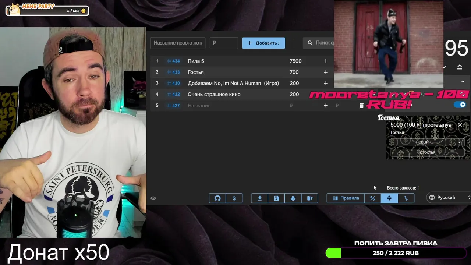Image resolution: width=471 pixels, height=265 pixels.
Task: Click the collapse-to-top arrow under the timer
Action: [460, 67]
